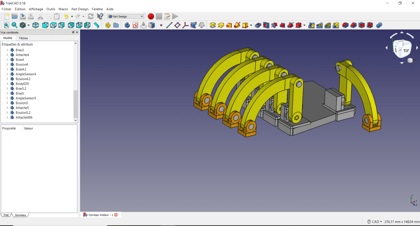
Task: Click the Boolean operation spheres icon
Action: tap(379, 25)
